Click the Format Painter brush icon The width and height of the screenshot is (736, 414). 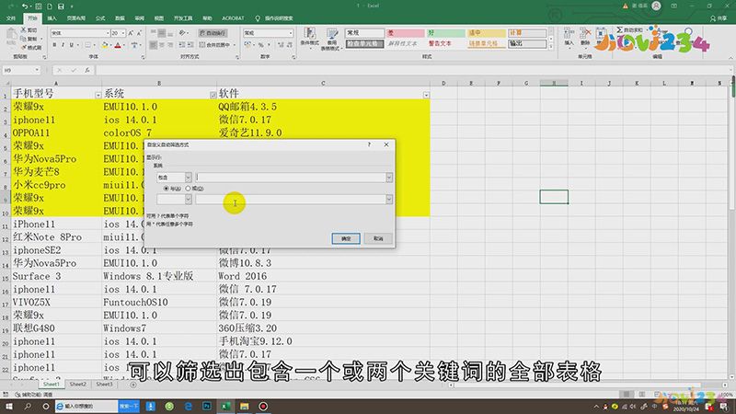pos(24,48)
